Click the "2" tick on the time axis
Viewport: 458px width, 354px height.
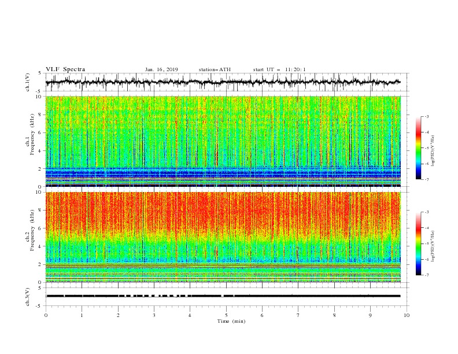(118, 315)
